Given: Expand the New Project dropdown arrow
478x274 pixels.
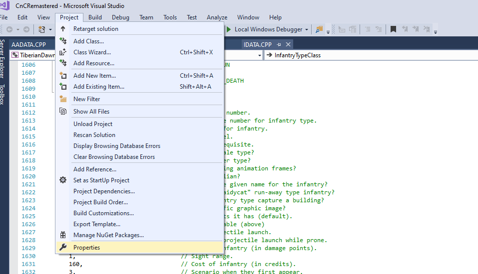Looking at the screenshot, I should point(50,29).
